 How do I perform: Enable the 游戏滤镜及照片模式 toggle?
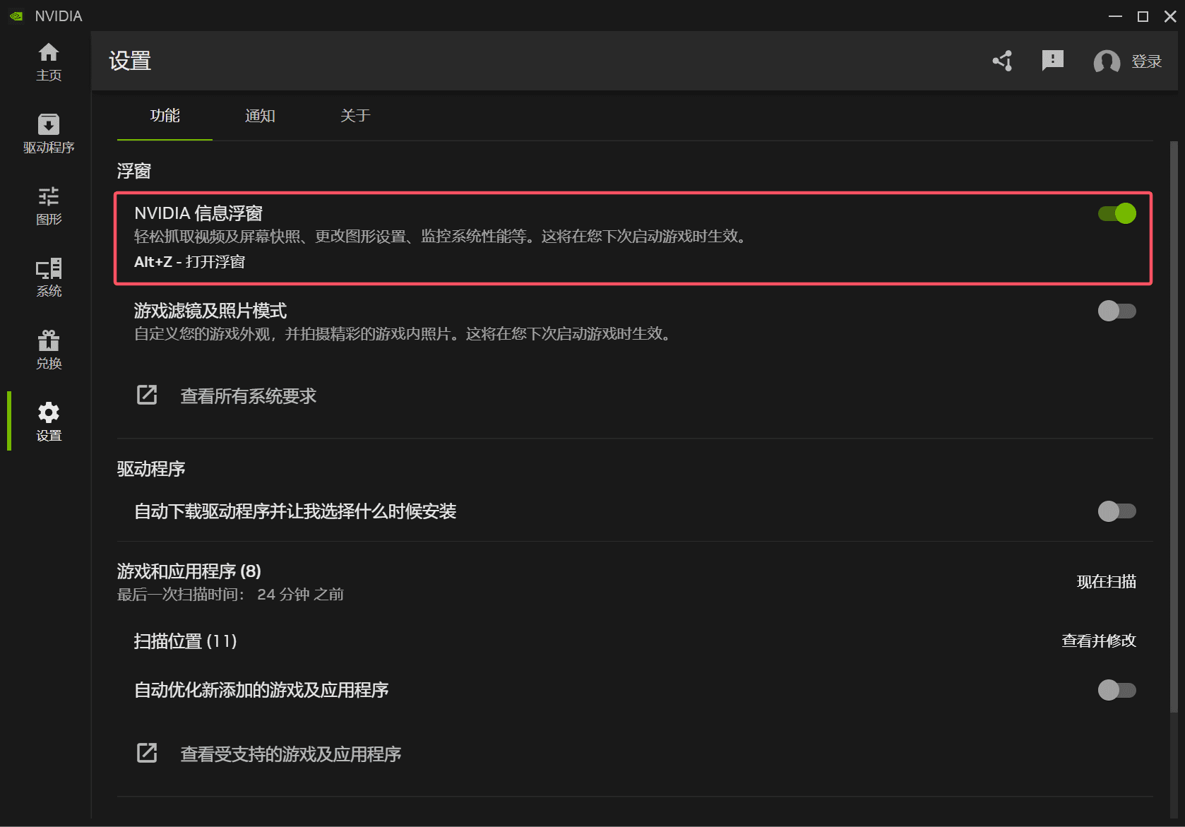pyautogui.click(x=1117, y=311)
